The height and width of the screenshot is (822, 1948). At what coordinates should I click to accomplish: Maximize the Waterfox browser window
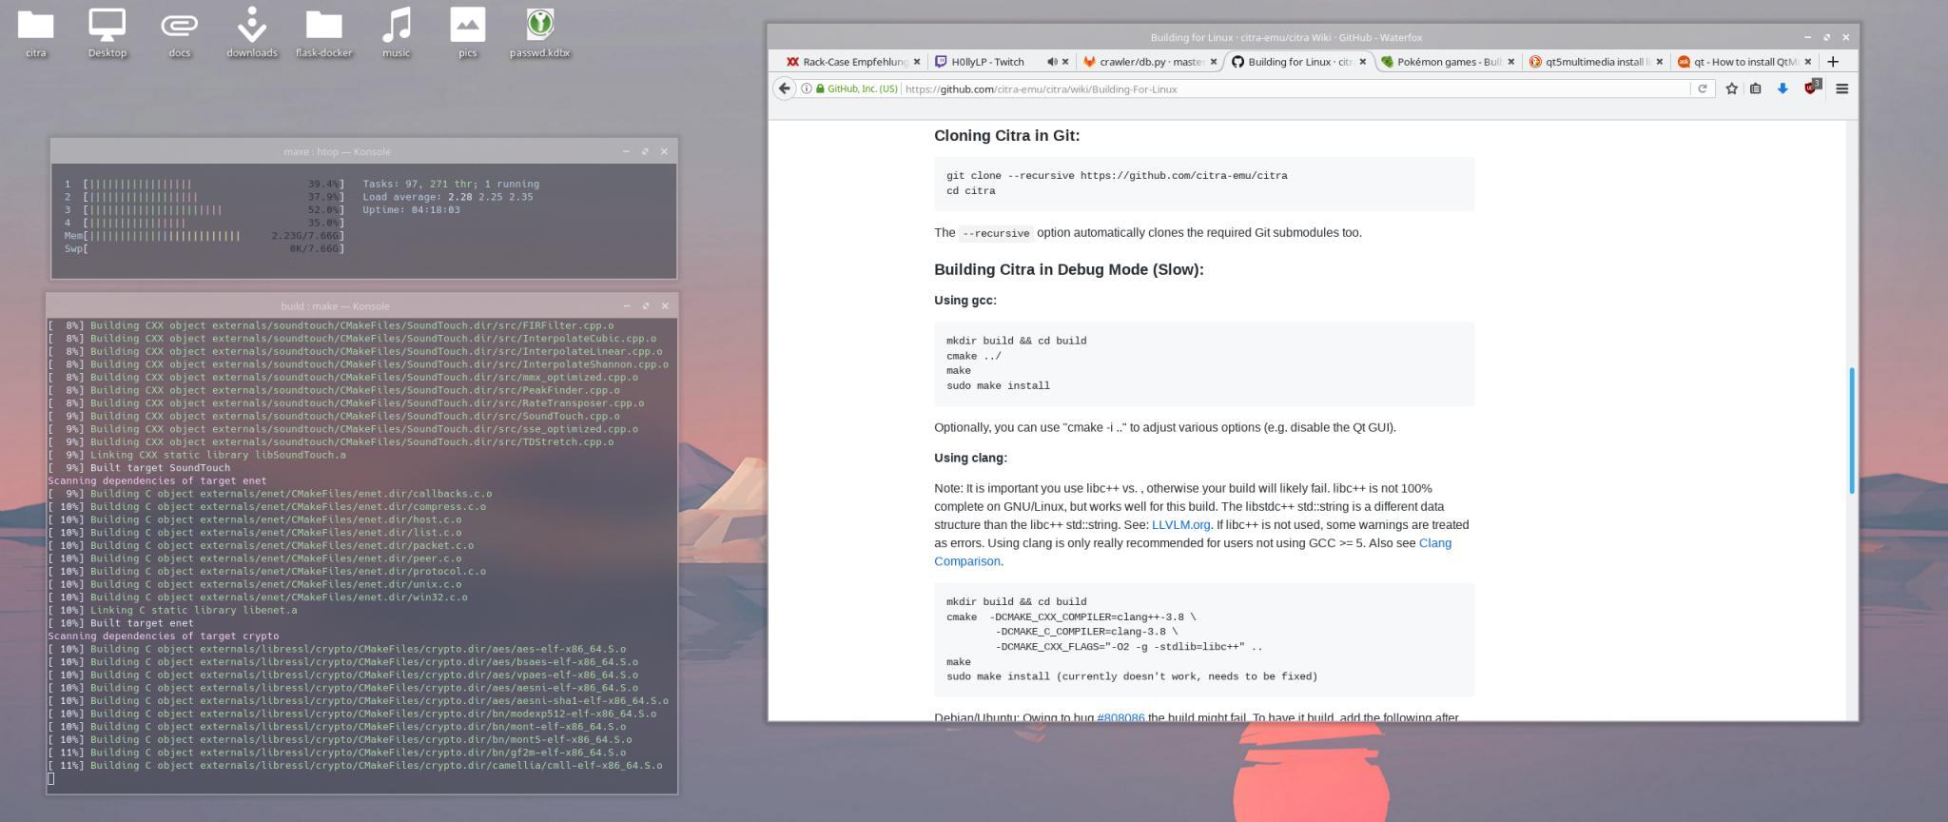click(1826, 37)
